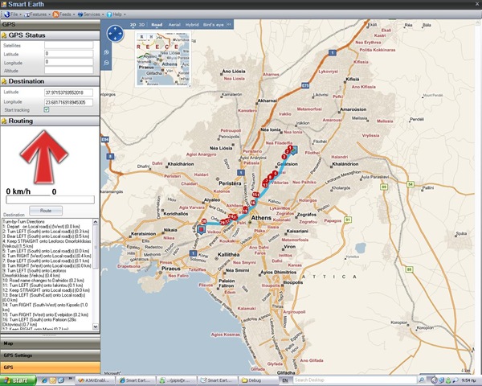Click the R button on the mini map
Image resolution: width=482 pixels, height=386 pixels.
(x=141, y=37)
